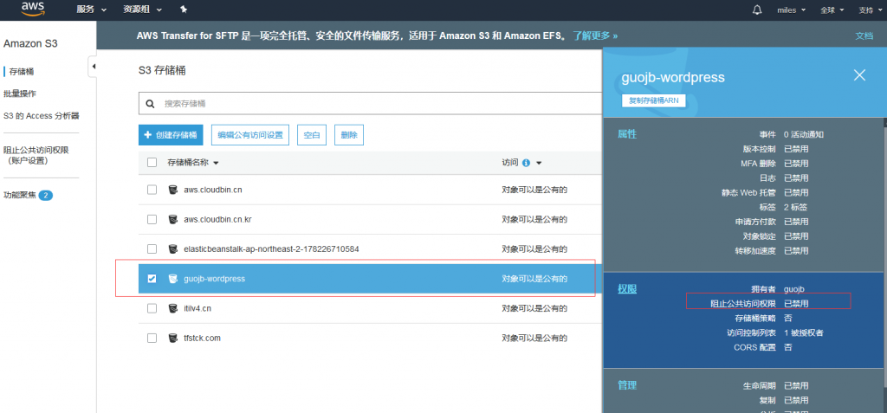This screenshot has height=413, width=887.
Task: Click the CORS 配置 否 row
Action: click(x=762, y=347)
